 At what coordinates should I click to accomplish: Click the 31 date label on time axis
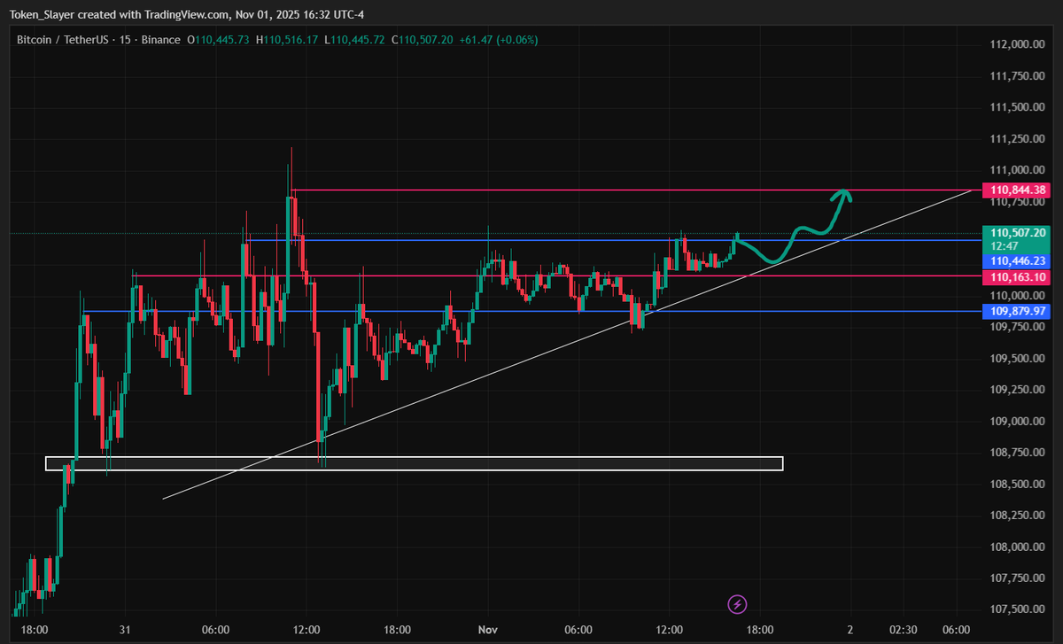[125, 630]
